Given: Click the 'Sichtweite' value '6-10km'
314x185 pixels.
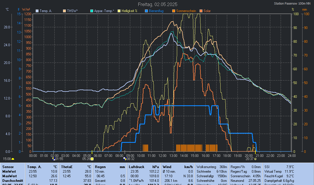Looking at the screenshot, I should point(222,172).
